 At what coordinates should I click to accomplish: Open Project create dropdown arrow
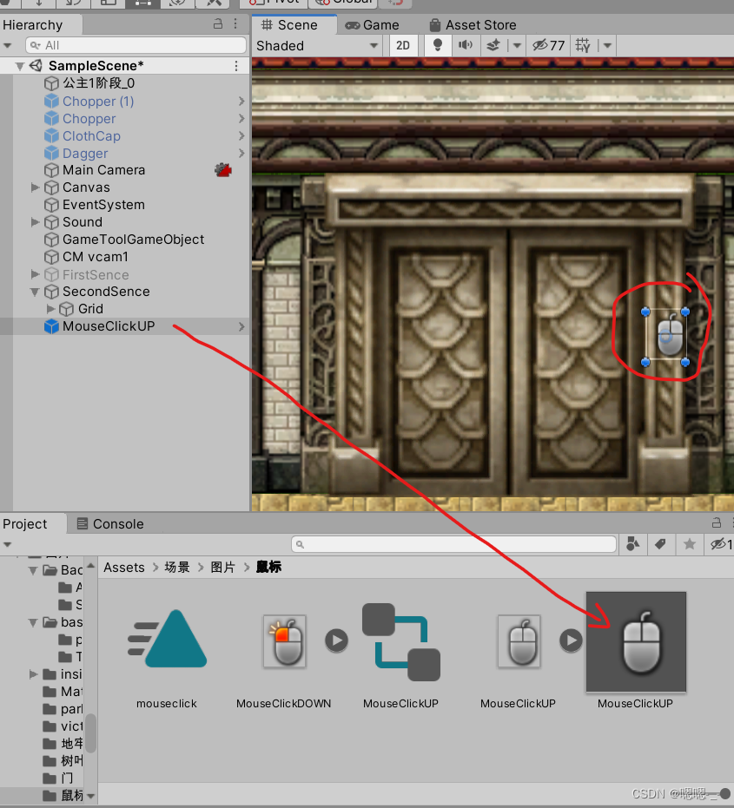(7, 544)
